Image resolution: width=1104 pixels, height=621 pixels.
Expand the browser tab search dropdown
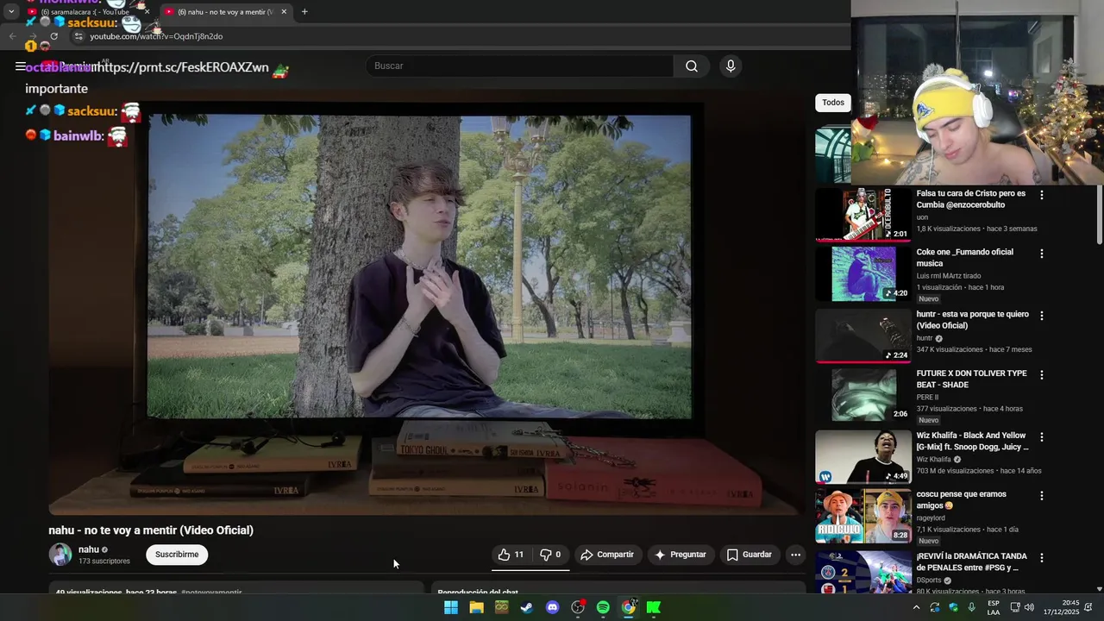(11, 12)
